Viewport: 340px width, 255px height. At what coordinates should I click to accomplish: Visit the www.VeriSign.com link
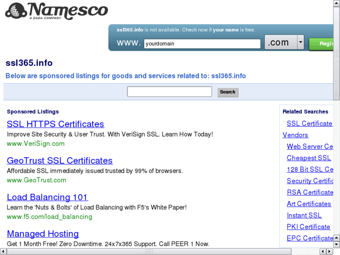click(x=36, y=144)
